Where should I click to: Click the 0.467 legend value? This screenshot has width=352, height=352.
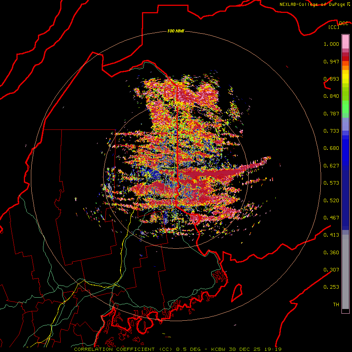pos(331,218)
